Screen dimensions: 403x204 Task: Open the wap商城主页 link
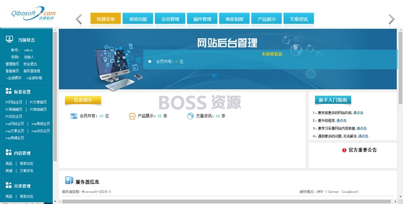tap(41, 123)
